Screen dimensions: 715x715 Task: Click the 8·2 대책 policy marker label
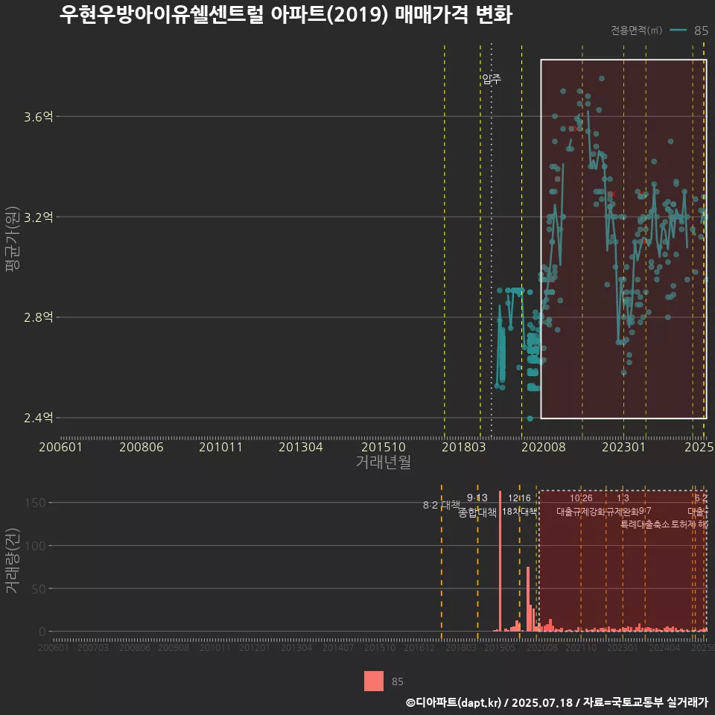(x=442, y=505)
